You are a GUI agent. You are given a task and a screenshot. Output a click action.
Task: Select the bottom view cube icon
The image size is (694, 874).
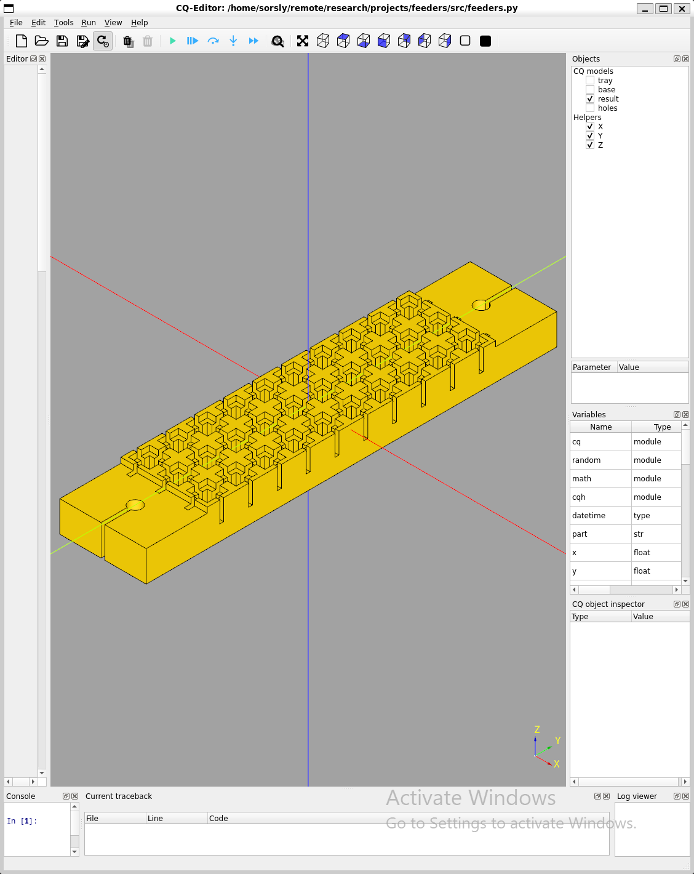coord(364,41)
